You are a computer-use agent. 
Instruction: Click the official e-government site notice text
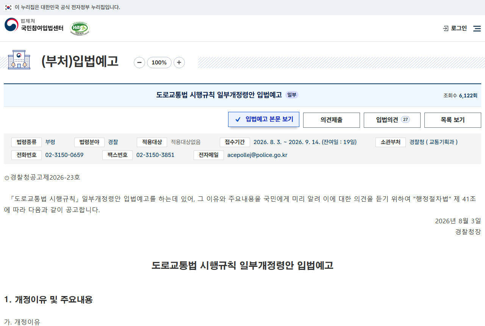tap(67, 7)
